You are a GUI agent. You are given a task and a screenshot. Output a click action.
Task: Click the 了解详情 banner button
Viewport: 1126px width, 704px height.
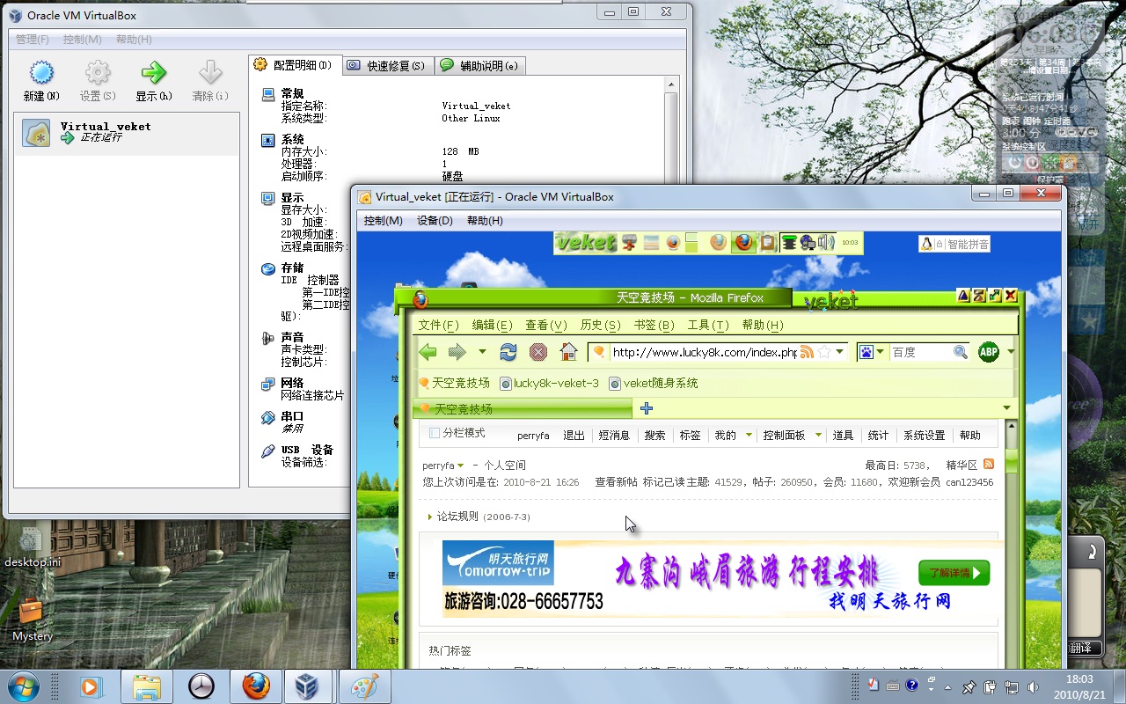pos(954,573)
